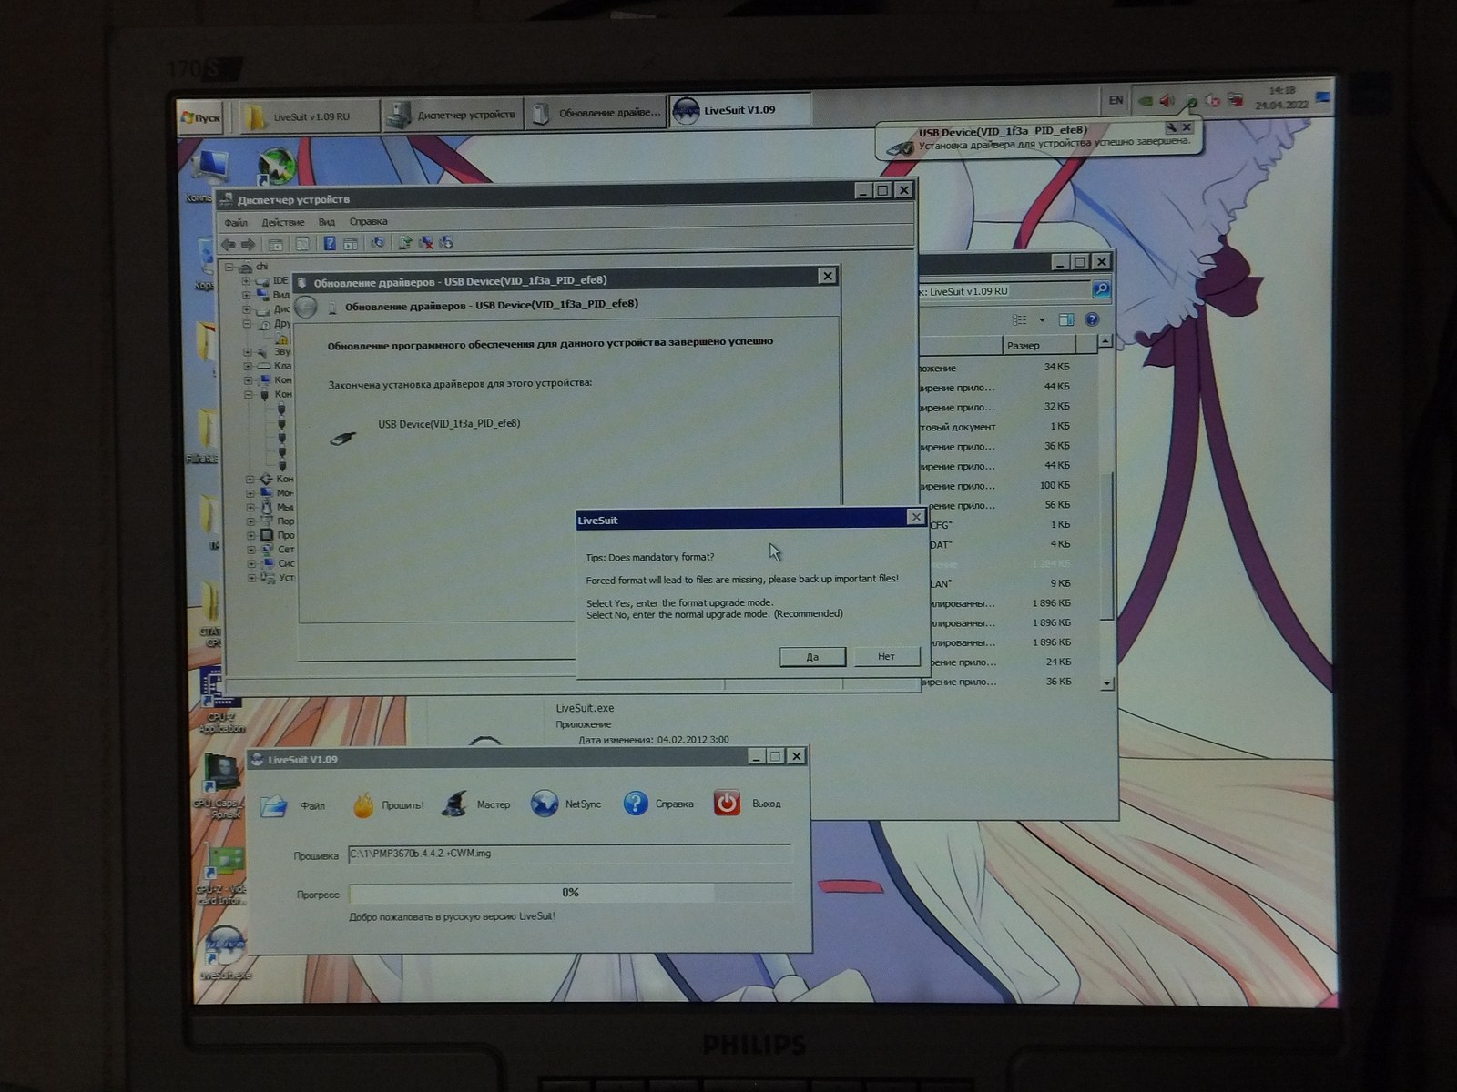
Task: Open NetSync globe icon in LiveSuit
Action: point(545,804)
